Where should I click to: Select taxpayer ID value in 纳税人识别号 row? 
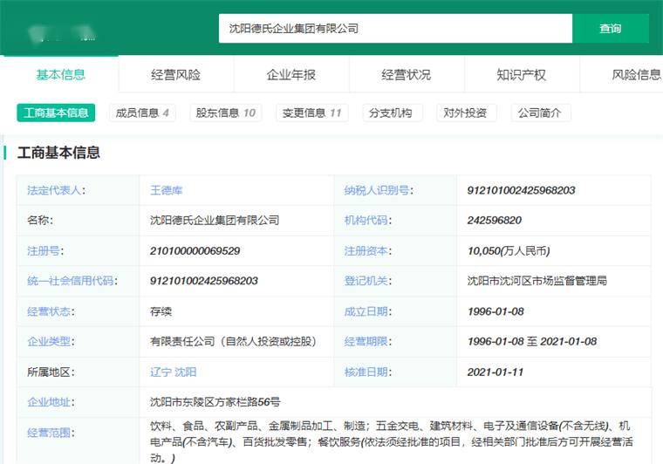(x=521, y=190)
